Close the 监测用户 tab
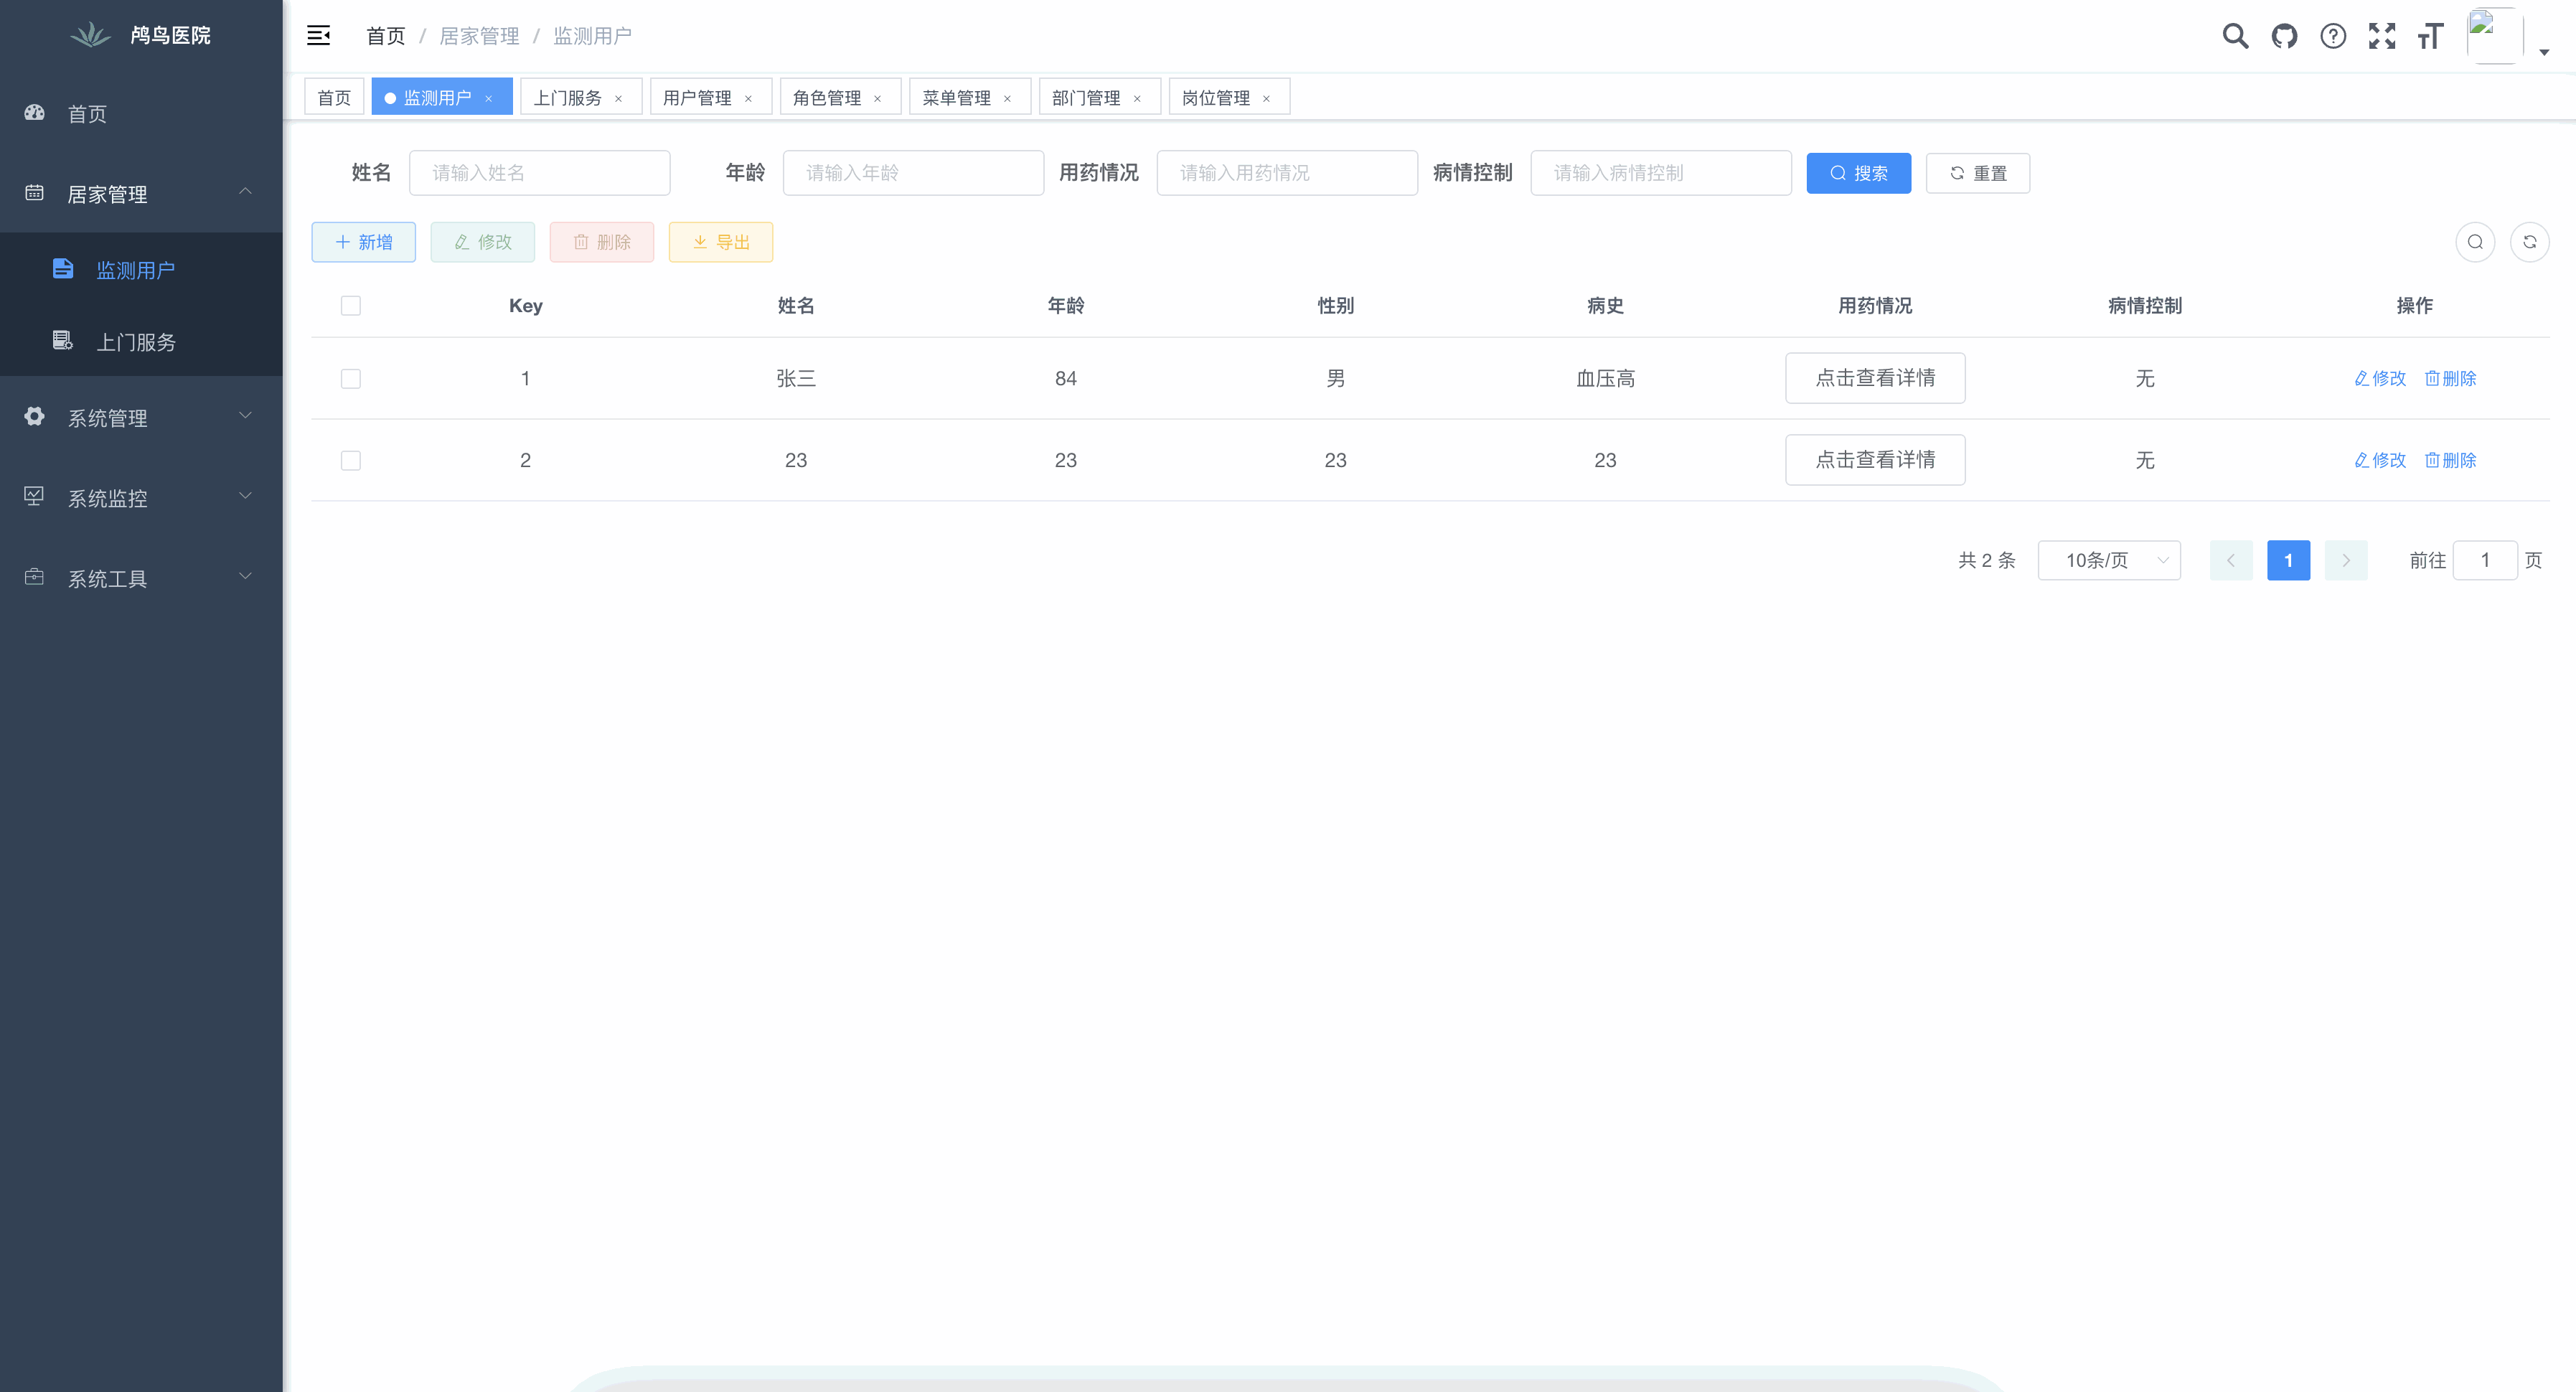 (489, 98)
